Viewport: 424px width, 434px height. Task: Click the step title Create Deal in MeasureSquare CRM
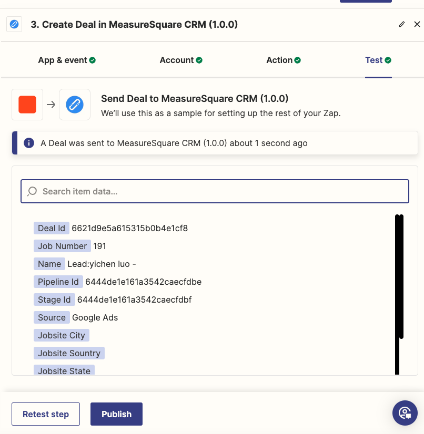[134, 24]
